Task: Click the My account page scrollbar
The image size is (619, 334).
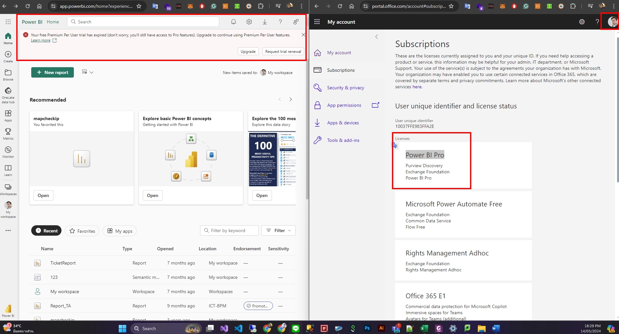Action: point(618,110)
